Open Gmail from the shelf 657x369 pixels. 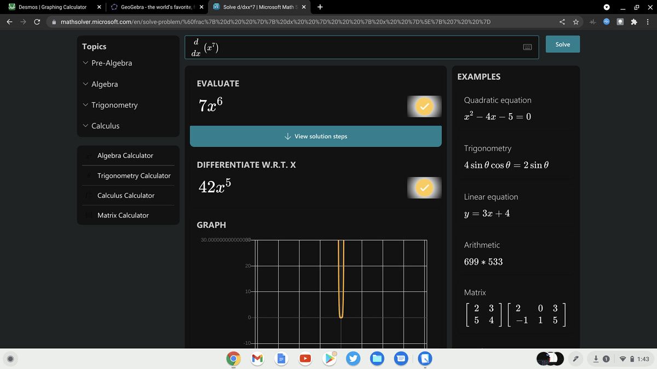pos(257,359)
